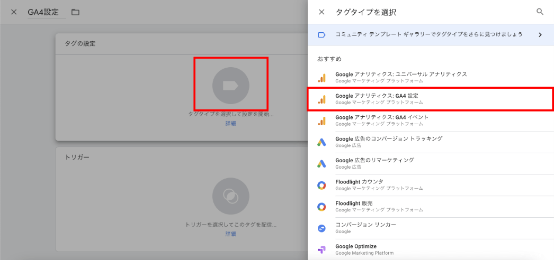Click the trigger placeholder circle icon

pyautogui.click(x=231, y=196)
